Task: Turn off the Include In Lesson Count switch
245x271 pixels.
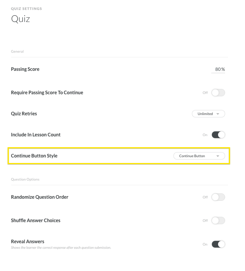Action: 218,135
